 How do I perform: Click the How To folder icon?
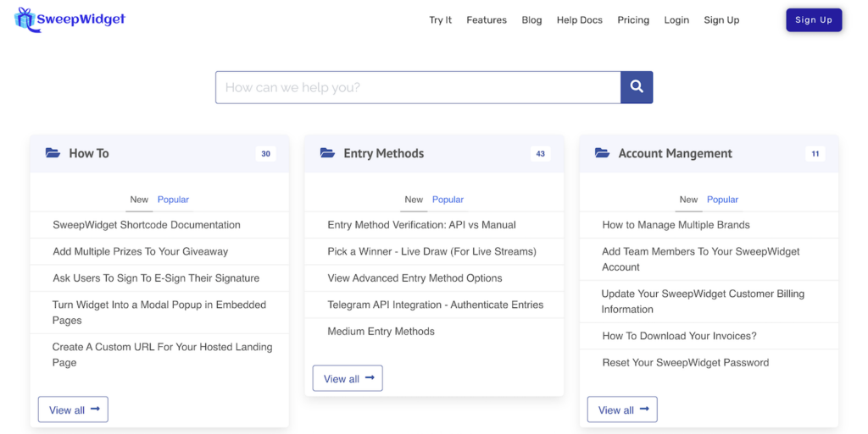coord(53,153)
